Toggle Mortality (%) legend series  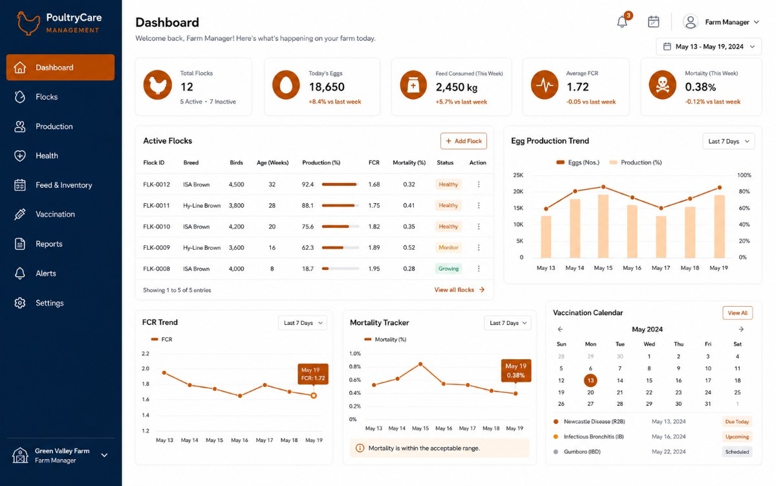point(385,339)
